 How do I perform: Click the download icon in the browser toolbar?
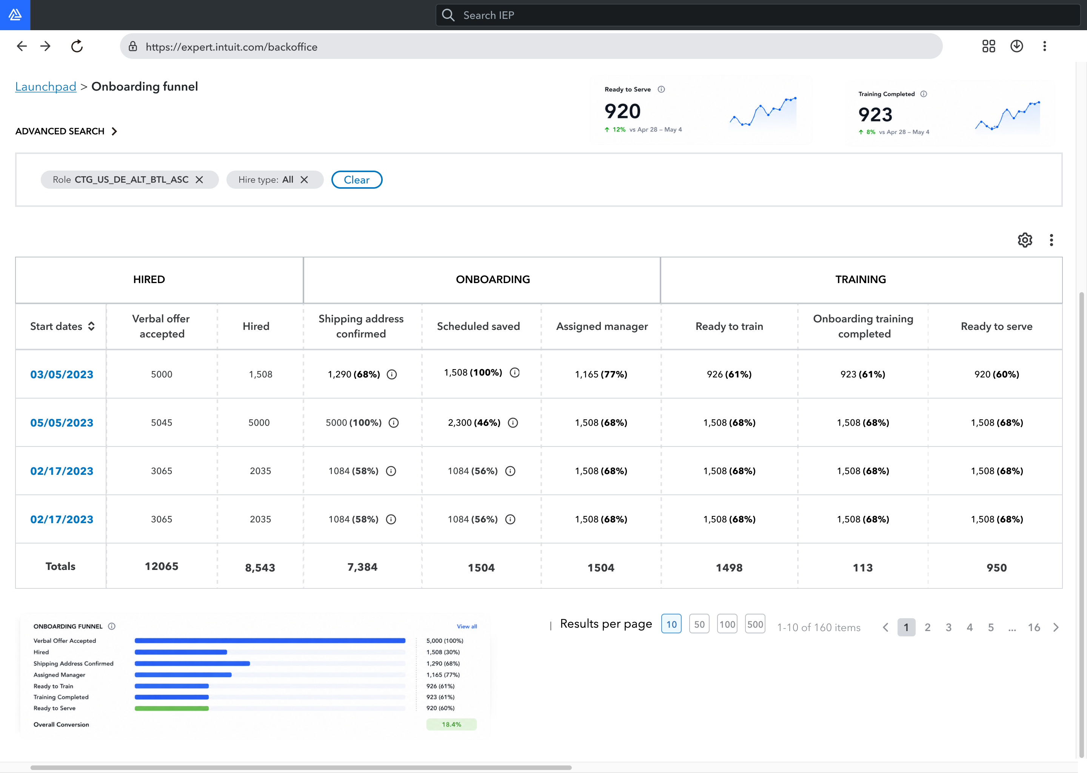point(1016,46)
